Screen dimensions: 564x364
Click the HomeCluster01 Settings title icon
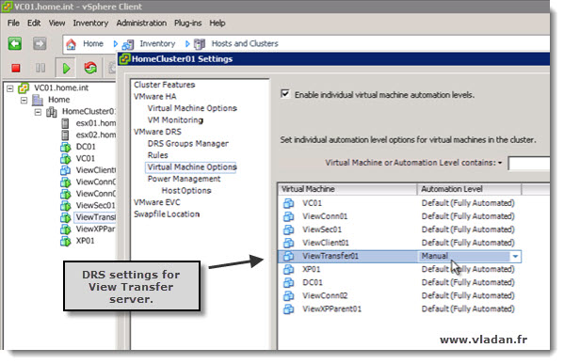(x=124, y=59)
